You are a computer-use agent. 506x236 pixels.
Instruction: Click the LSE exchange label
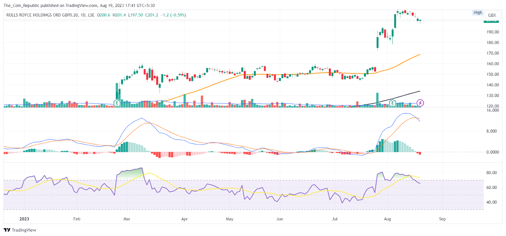pos(91,15)
